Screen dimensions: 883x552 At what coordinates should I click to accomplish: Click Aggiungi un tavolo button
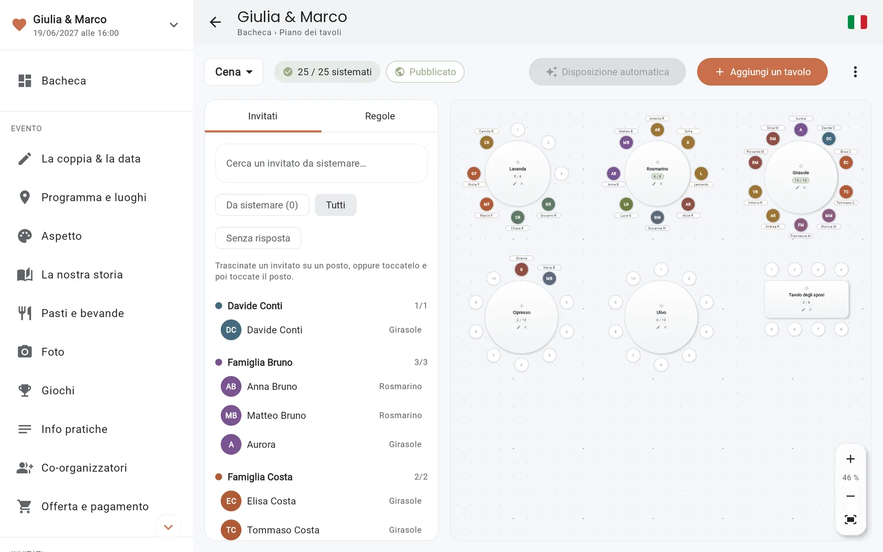pos(762,72)
